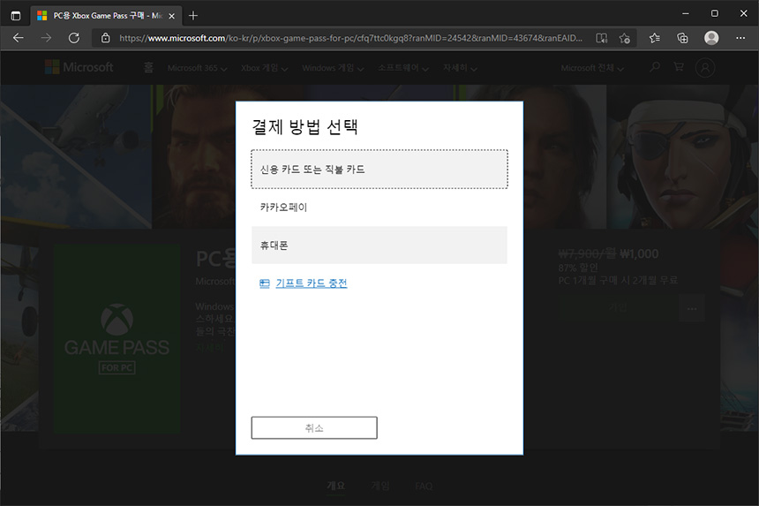Image resolution: width=759 pixels, height=506 pixels.
Task: Select the PC용 Xbox Game Pass 구매 tab
Action: point(107,16)
